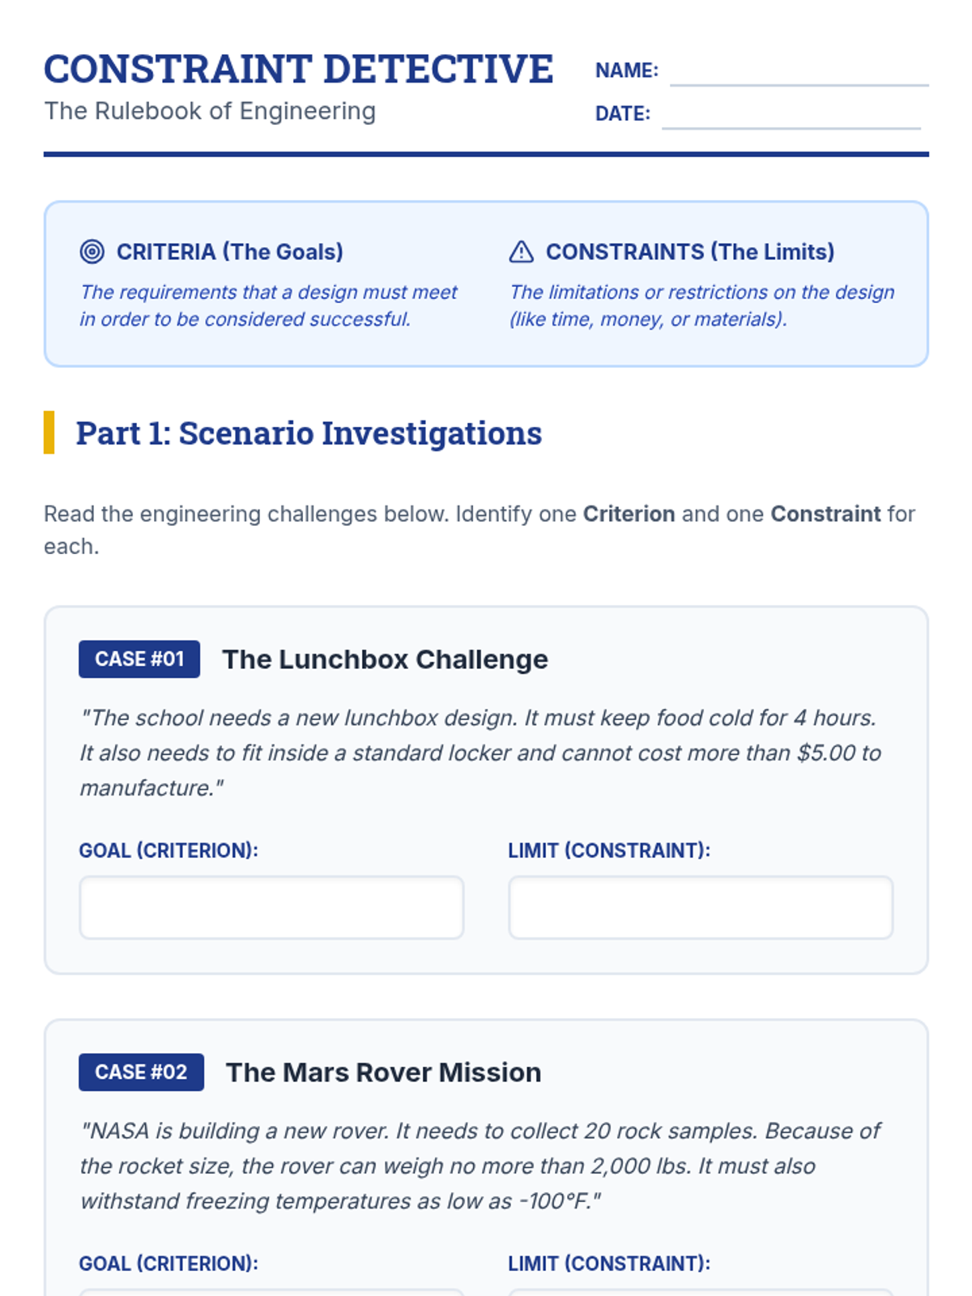Click The Mars Rover Mission heading

coord(383,1072)
